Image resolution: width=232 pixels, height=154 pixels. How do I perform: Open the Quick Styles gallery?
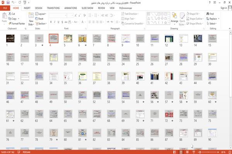click(182, 19)
